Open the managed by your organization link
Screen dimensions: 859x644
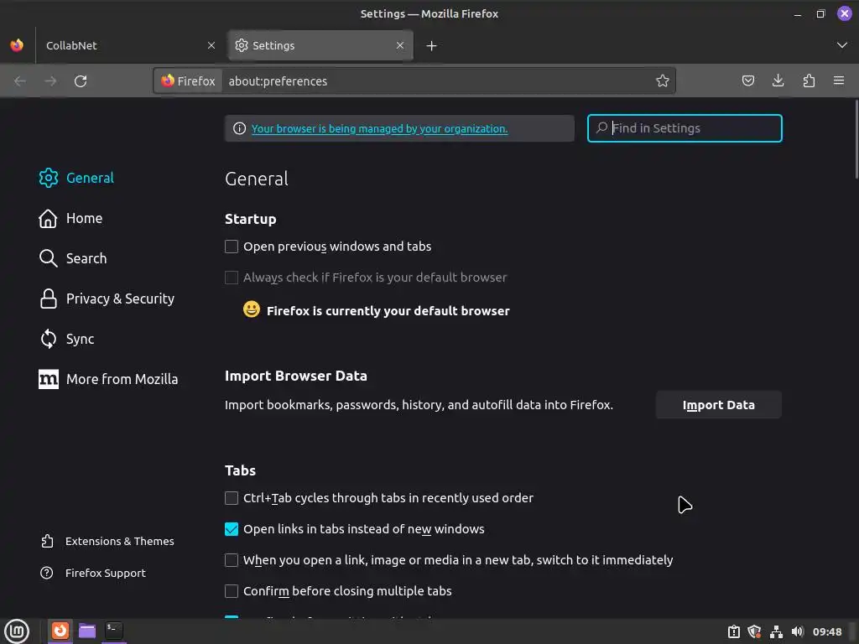point(379,129)
